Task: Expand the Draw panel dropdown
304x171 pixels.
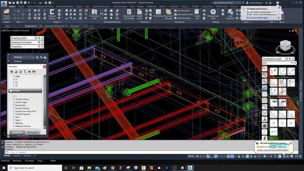Action: (19, 22)
